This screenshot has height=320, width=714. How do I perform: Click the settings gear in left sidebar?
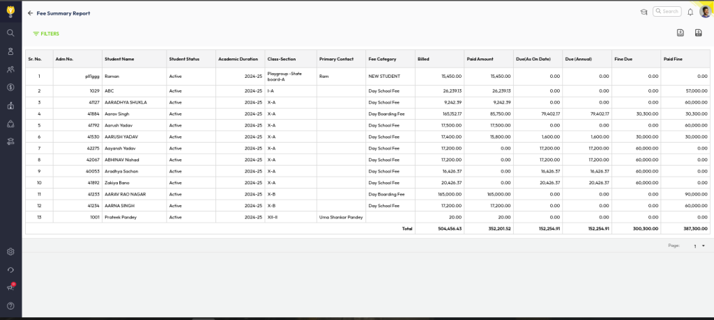click(10, 252)
